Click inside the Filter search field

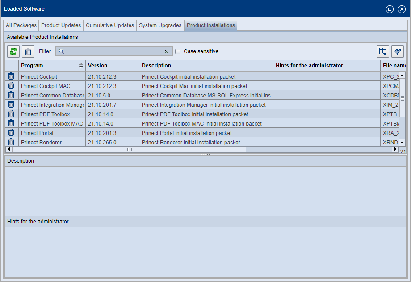[x=112, y=51]
